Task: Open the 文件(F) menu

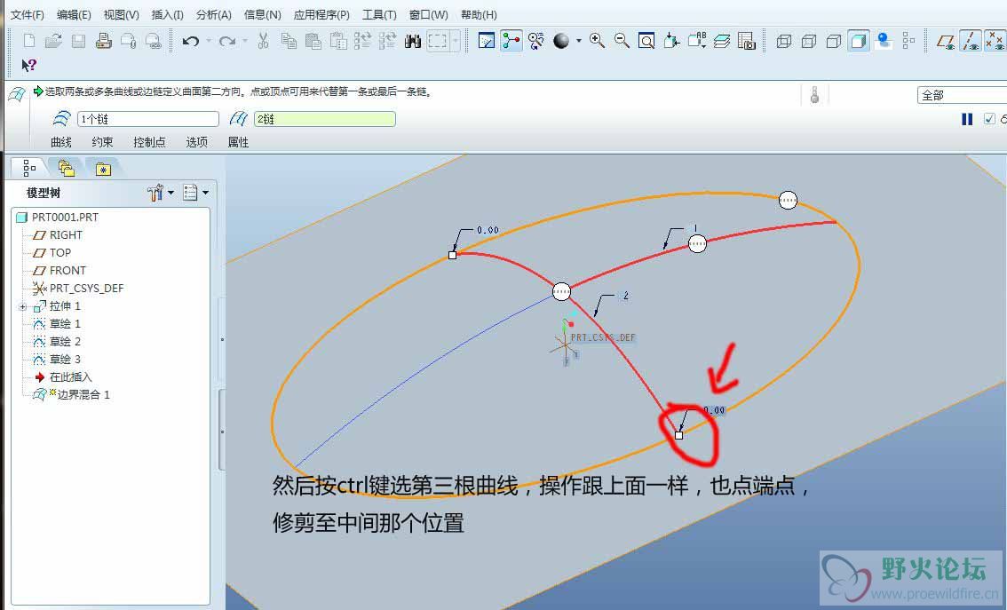Action: coord(27,15)
